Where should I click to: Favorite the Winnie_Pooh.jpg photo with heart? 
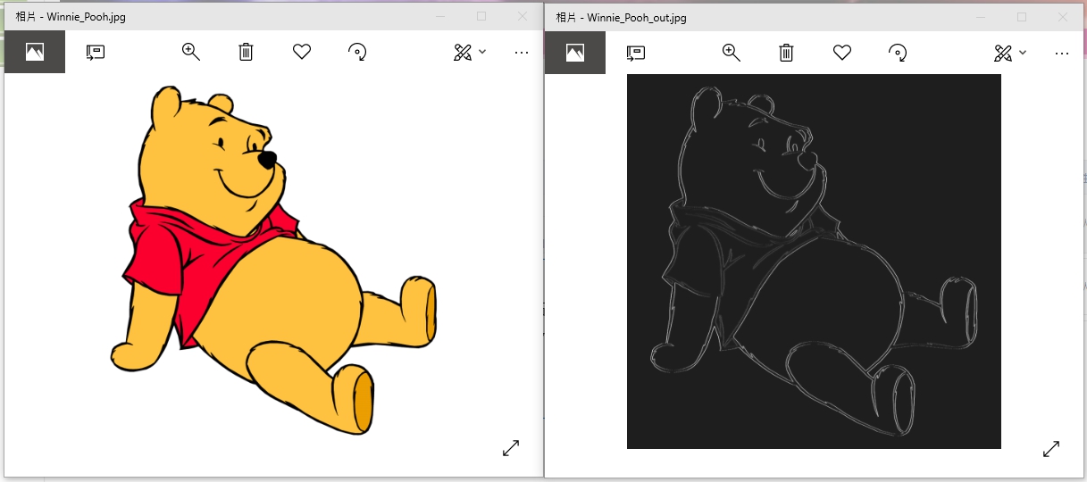pyautogui.click(x=302, y=52)
